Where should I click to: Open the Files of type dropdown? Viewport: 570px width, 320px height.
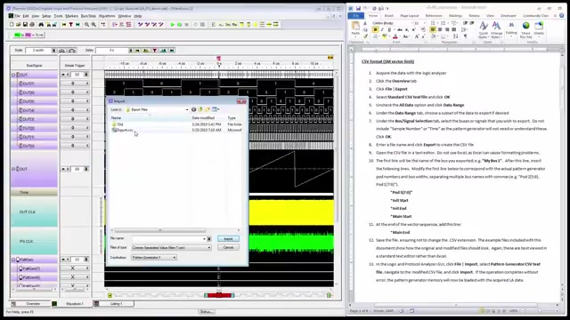(209, 247)
